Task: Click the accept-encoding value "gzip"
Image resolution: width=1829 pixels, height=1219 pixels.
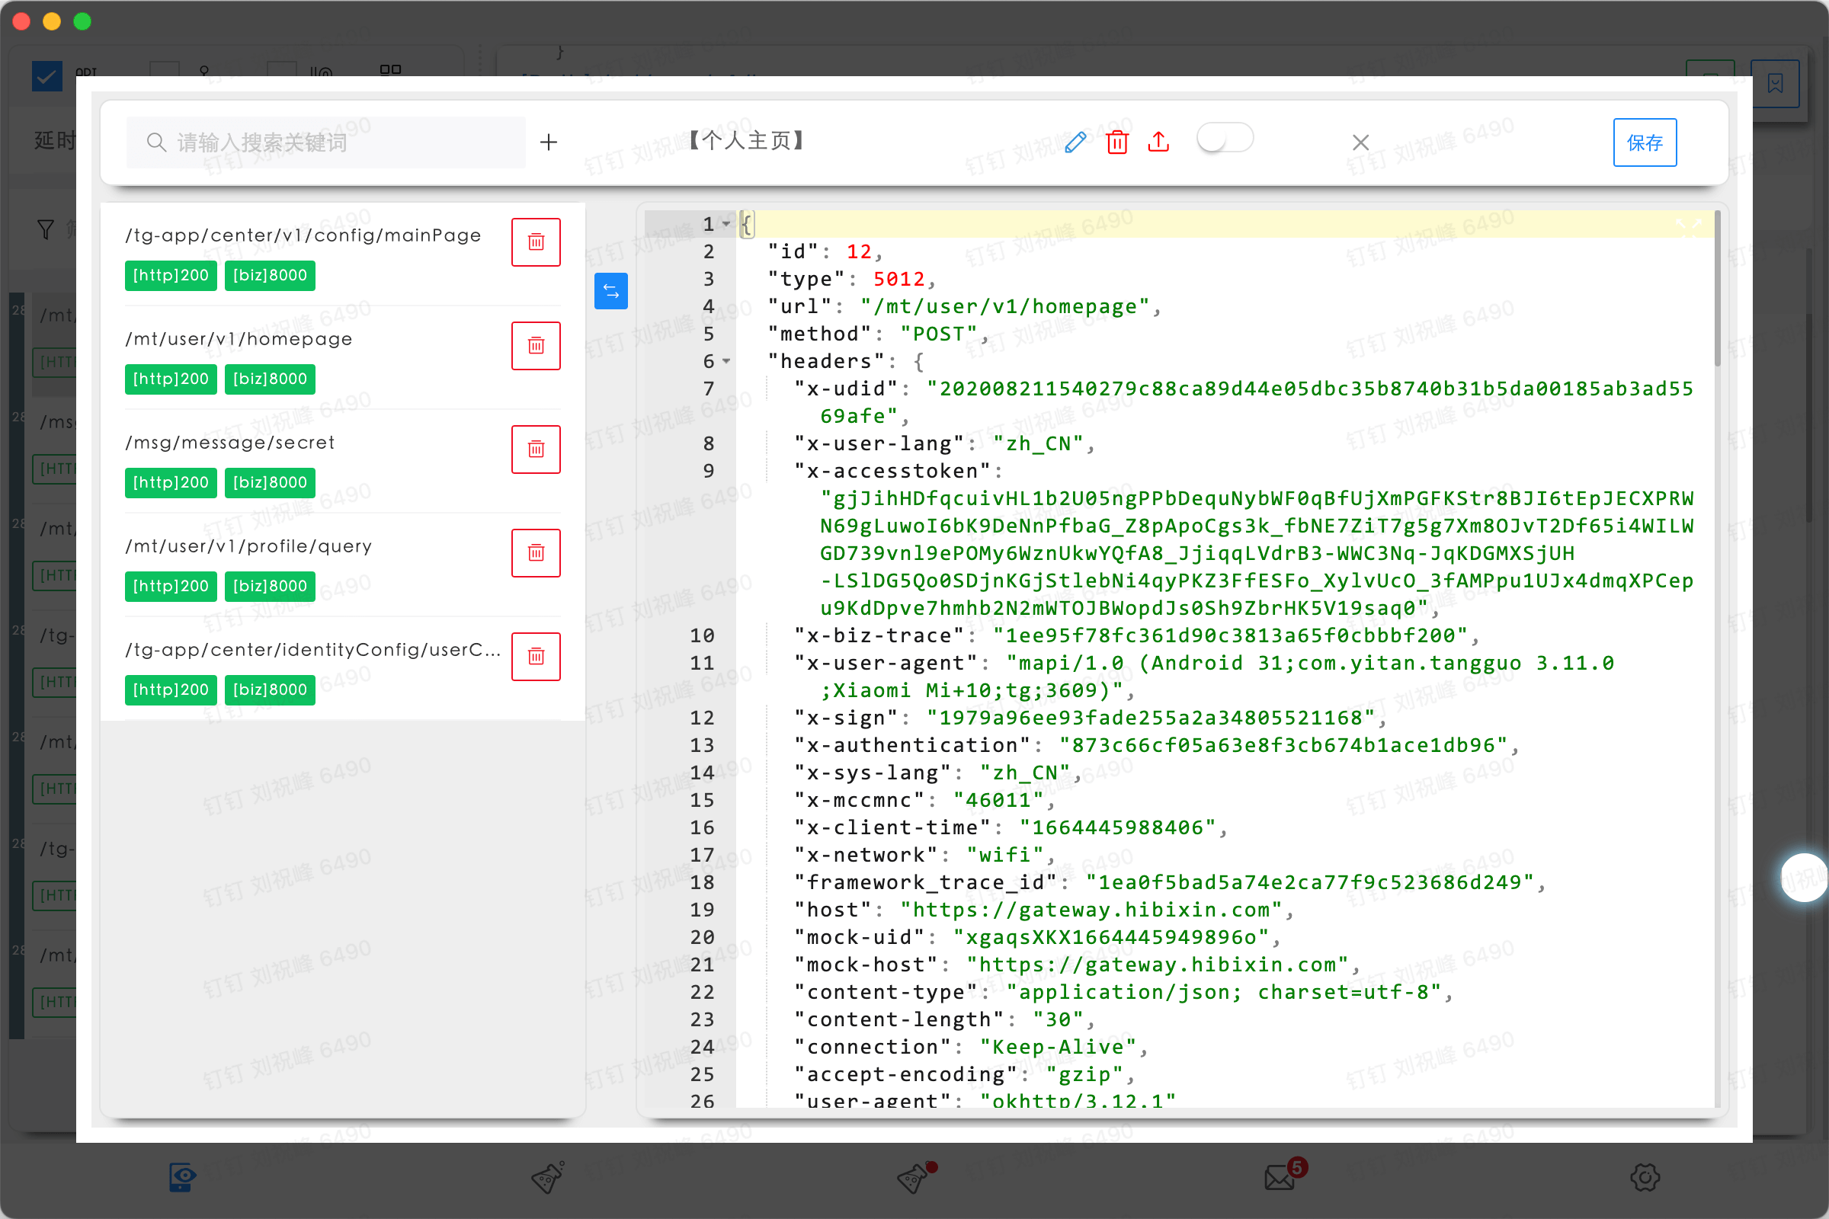Action: tap(1084, 1074)
